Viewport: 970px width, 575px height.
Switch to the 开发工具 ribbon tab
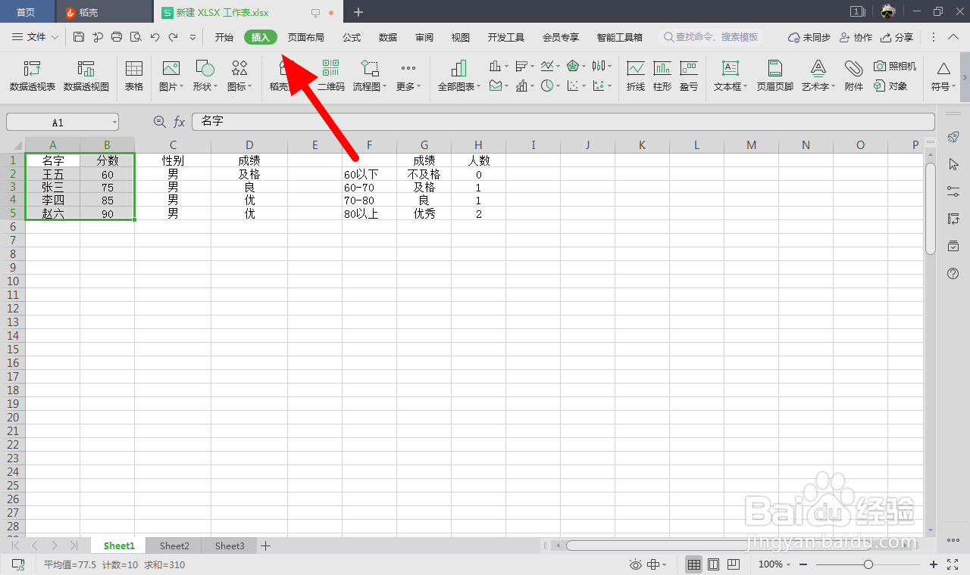(x=506, y=37)
